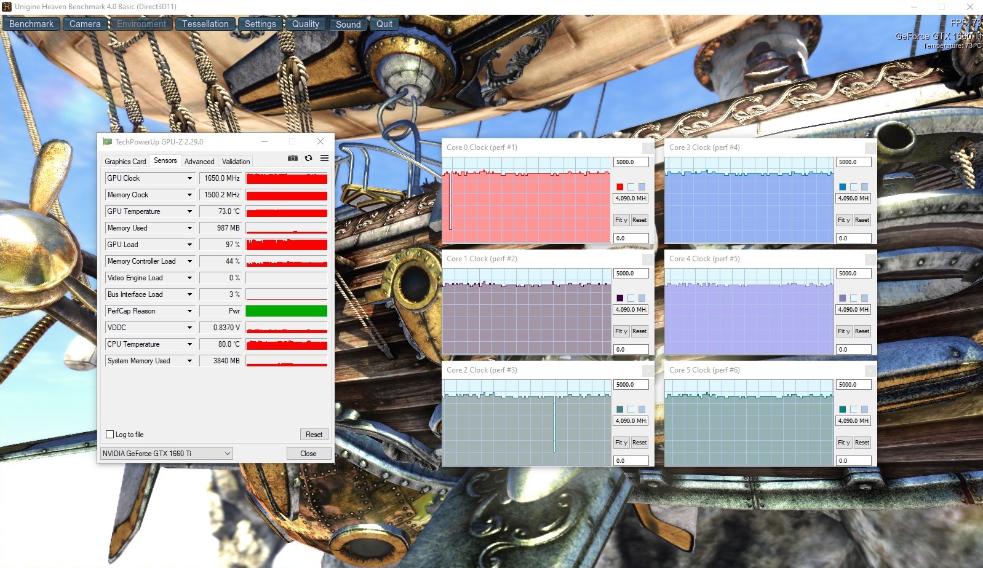The width and height of the screenshot is (983, 568).
Task: Click the Reset button in GPU-Z
Action: pyautogui.click(x=314, y=435)
